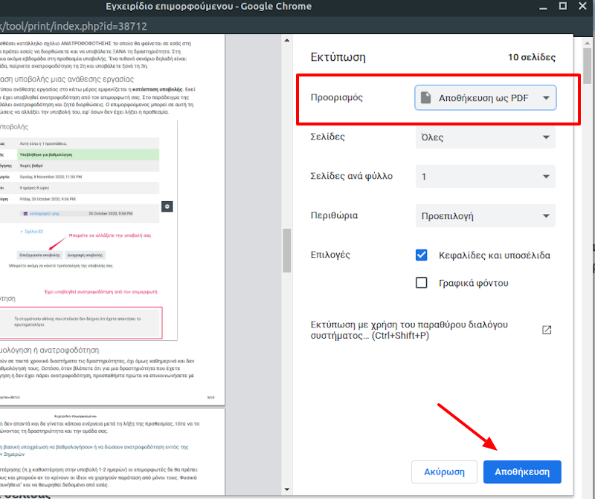Expand the 'Περιθώρια' margins dropdown
This screenshot has width=595, height=499.
click(485, 216)
